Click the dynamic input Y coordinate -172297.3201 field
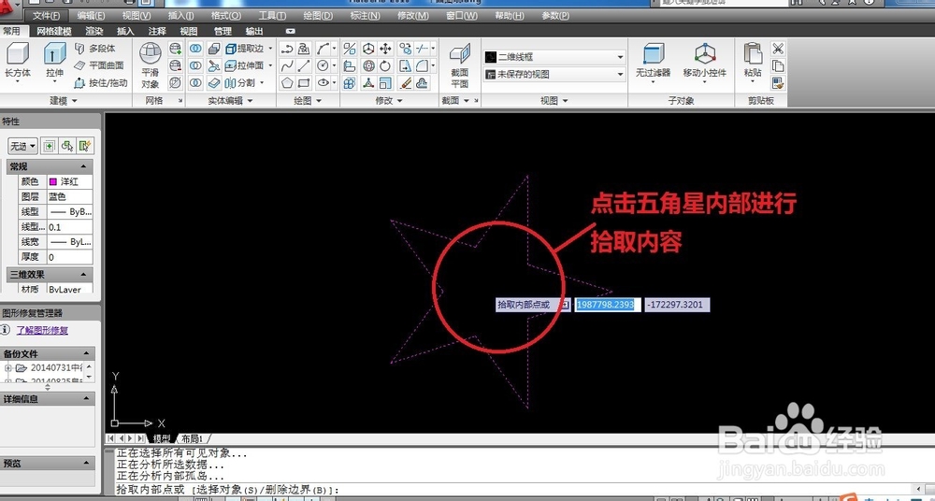Image resolution: width=935 pixels, height=501 pixels. [x=677, y=305]
